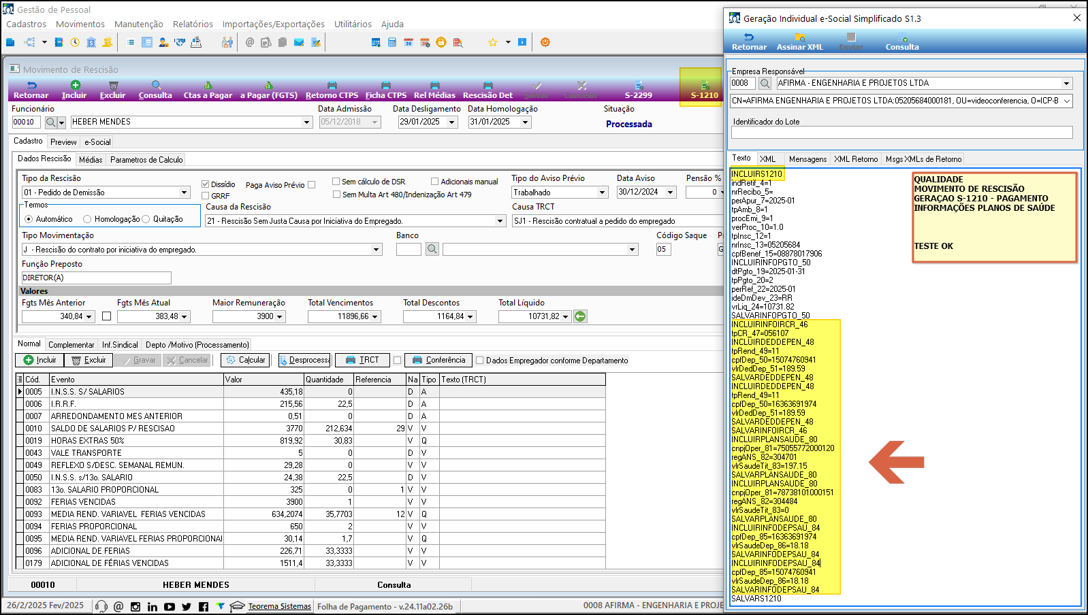Screen dimensions: 1088x615
Task: Click the magnifier next to Banco field
Action: (x=432, y=250)
